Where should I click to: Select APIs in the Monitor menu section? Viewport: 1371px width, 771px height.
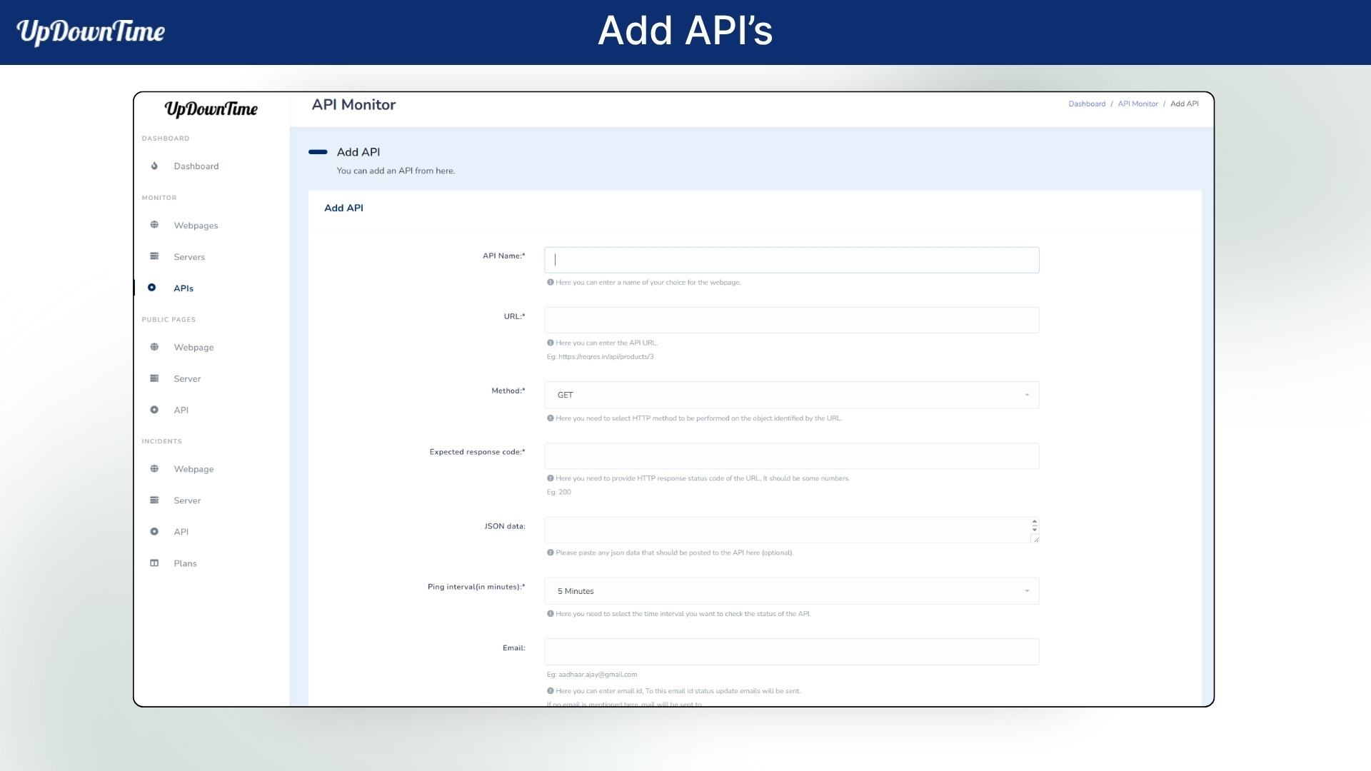point(183,288)
